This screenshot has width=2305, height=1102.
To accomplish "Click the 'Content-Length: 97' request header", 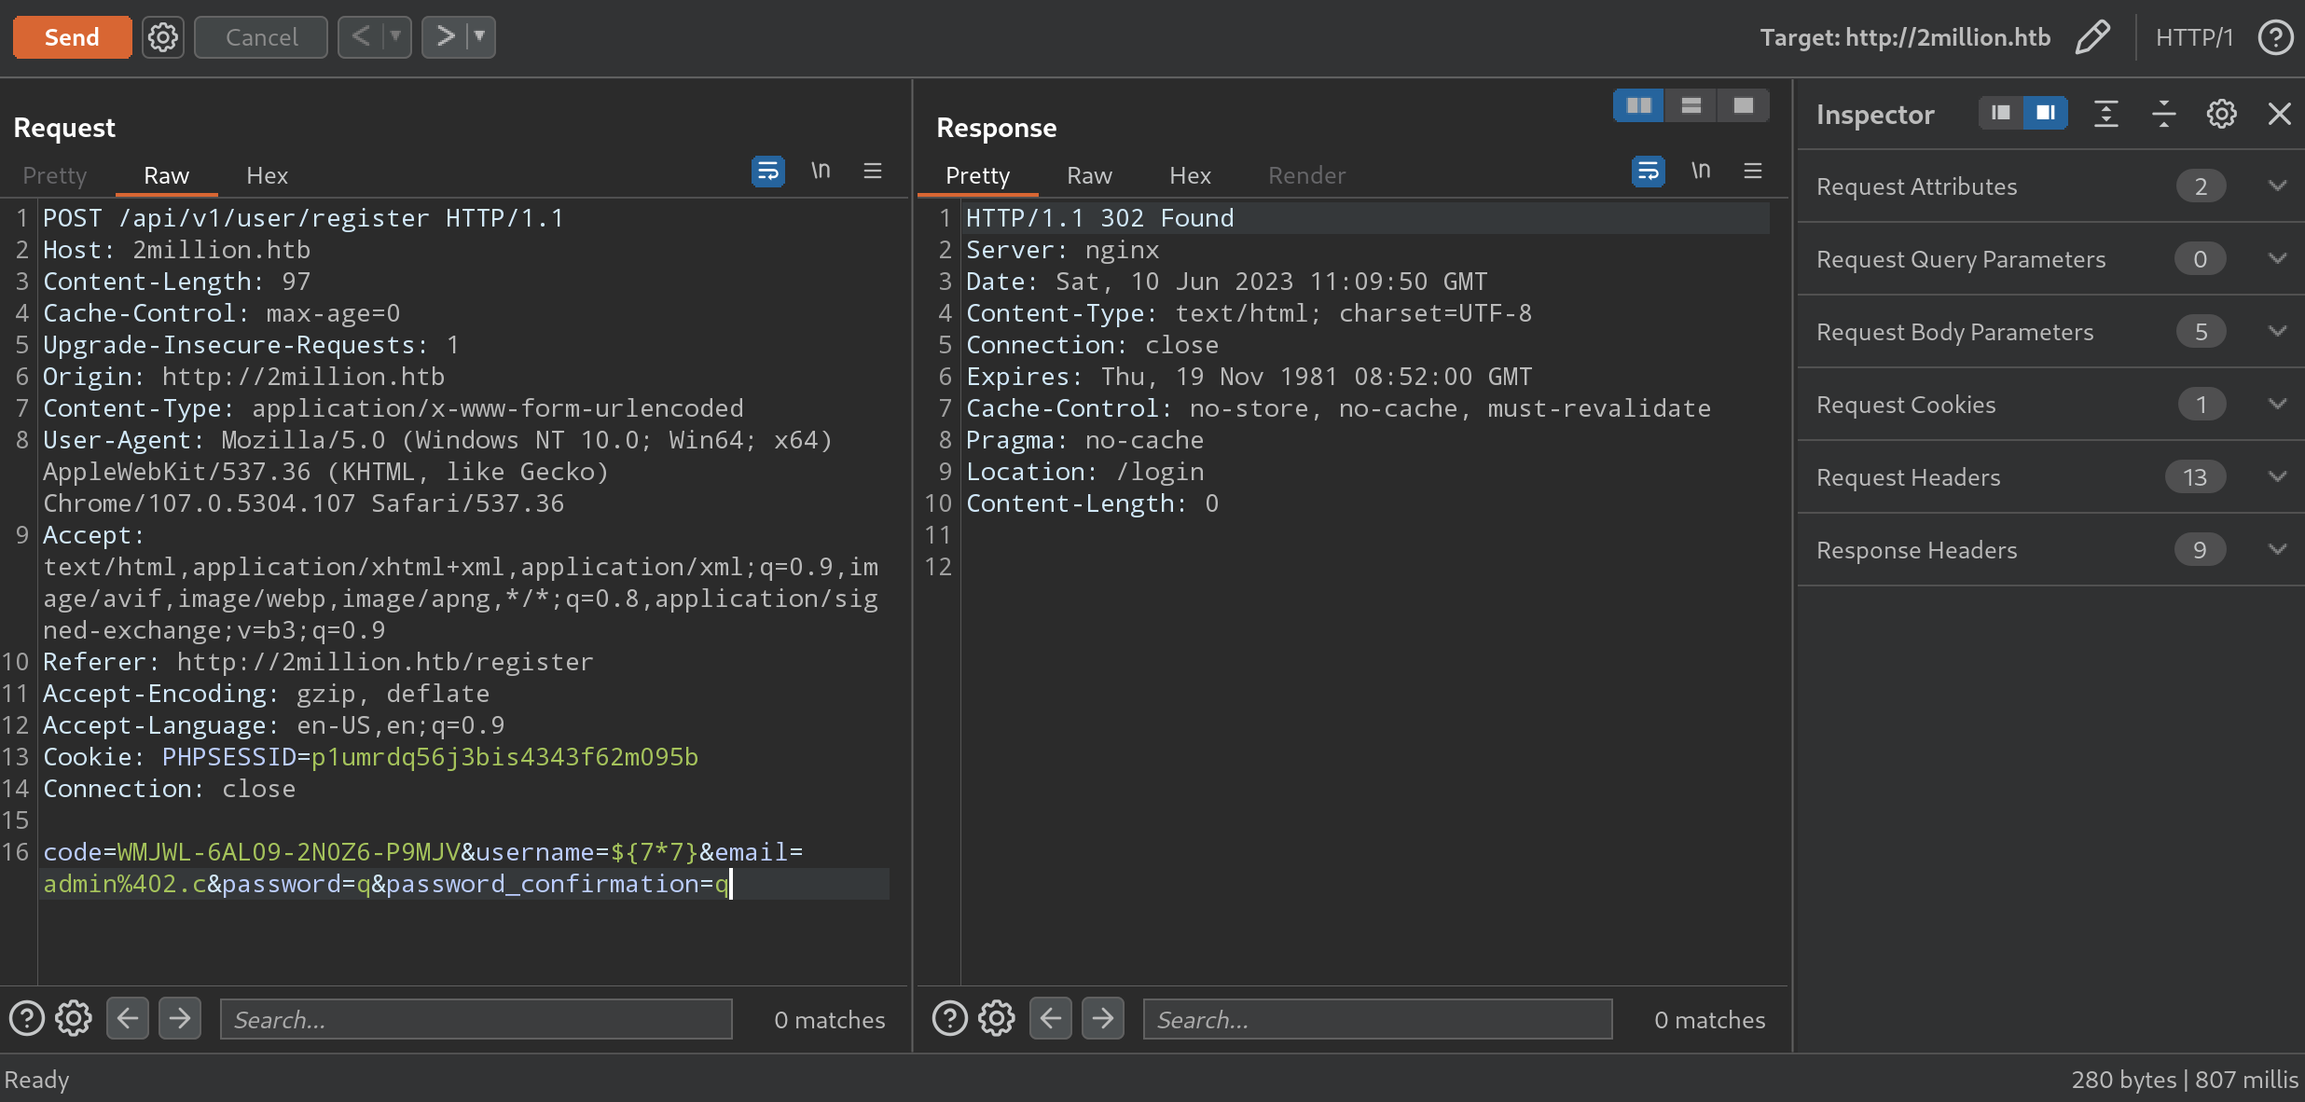I will click(x=177, y=282).
